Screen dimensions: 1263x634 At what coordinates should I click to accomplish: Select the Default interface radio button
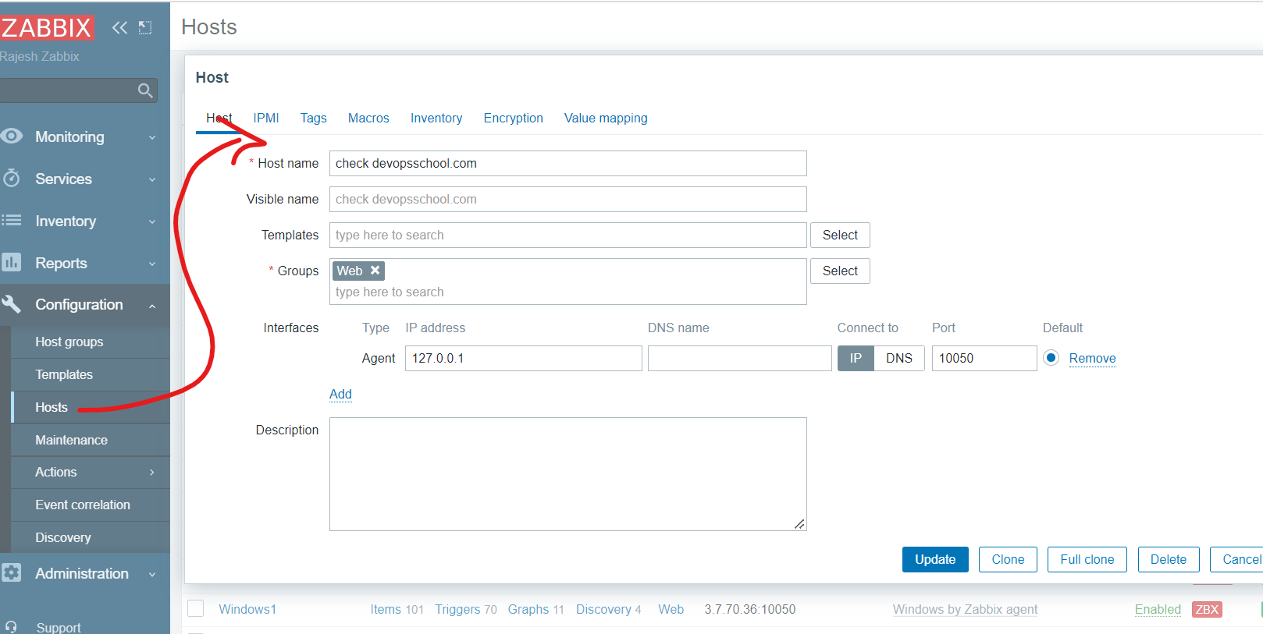(1051, 358)
